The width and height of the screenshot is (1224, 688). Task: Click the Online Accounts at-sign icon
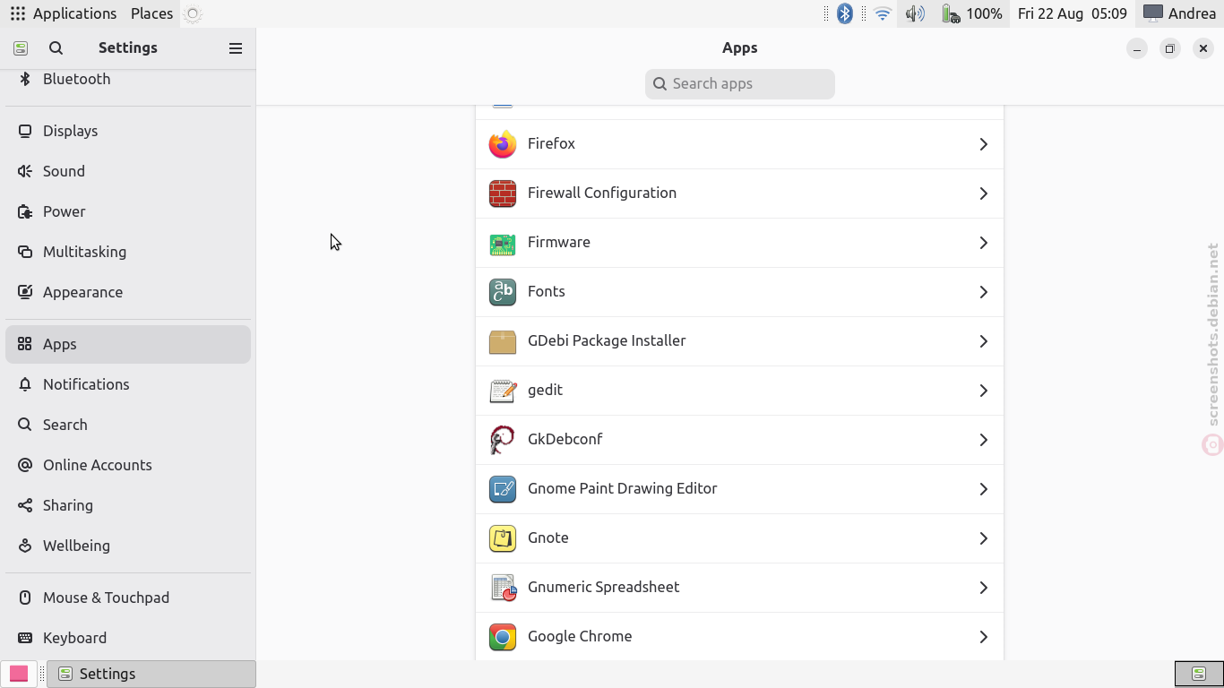(25, 465)
